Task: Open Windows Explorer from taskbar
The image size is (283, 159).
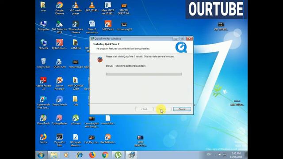Action: click(54, 155)
